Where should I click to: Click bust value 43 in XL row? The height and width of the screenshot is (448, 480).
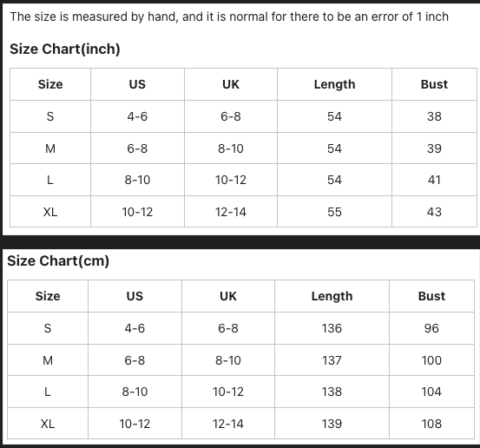tap(434, 212)
